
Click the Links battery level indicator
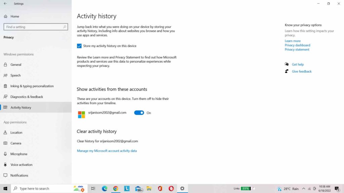[245, 189]
